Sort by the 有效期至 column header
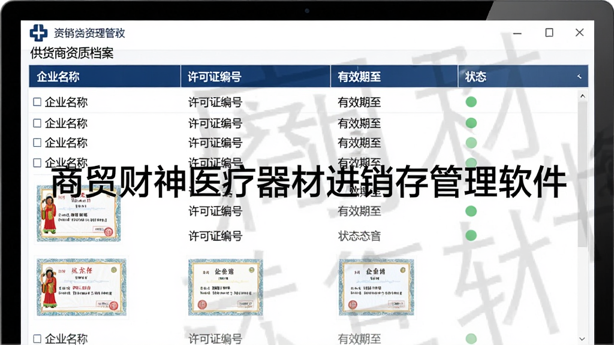Image resolution: width=614 pixels, height=345 pixels. click(395, 76)
